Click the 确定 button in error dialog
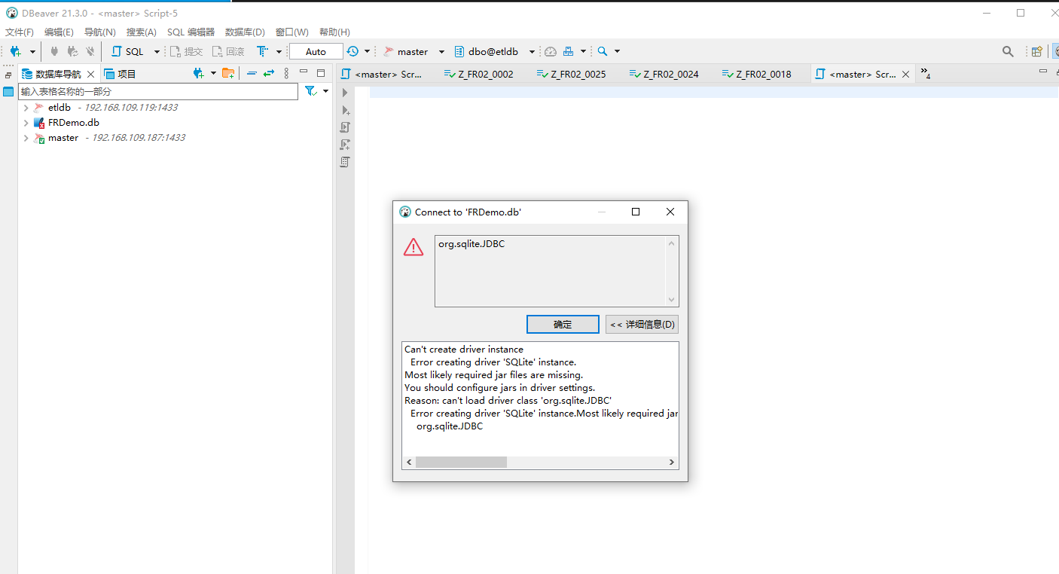 click(x=563, y=324)
